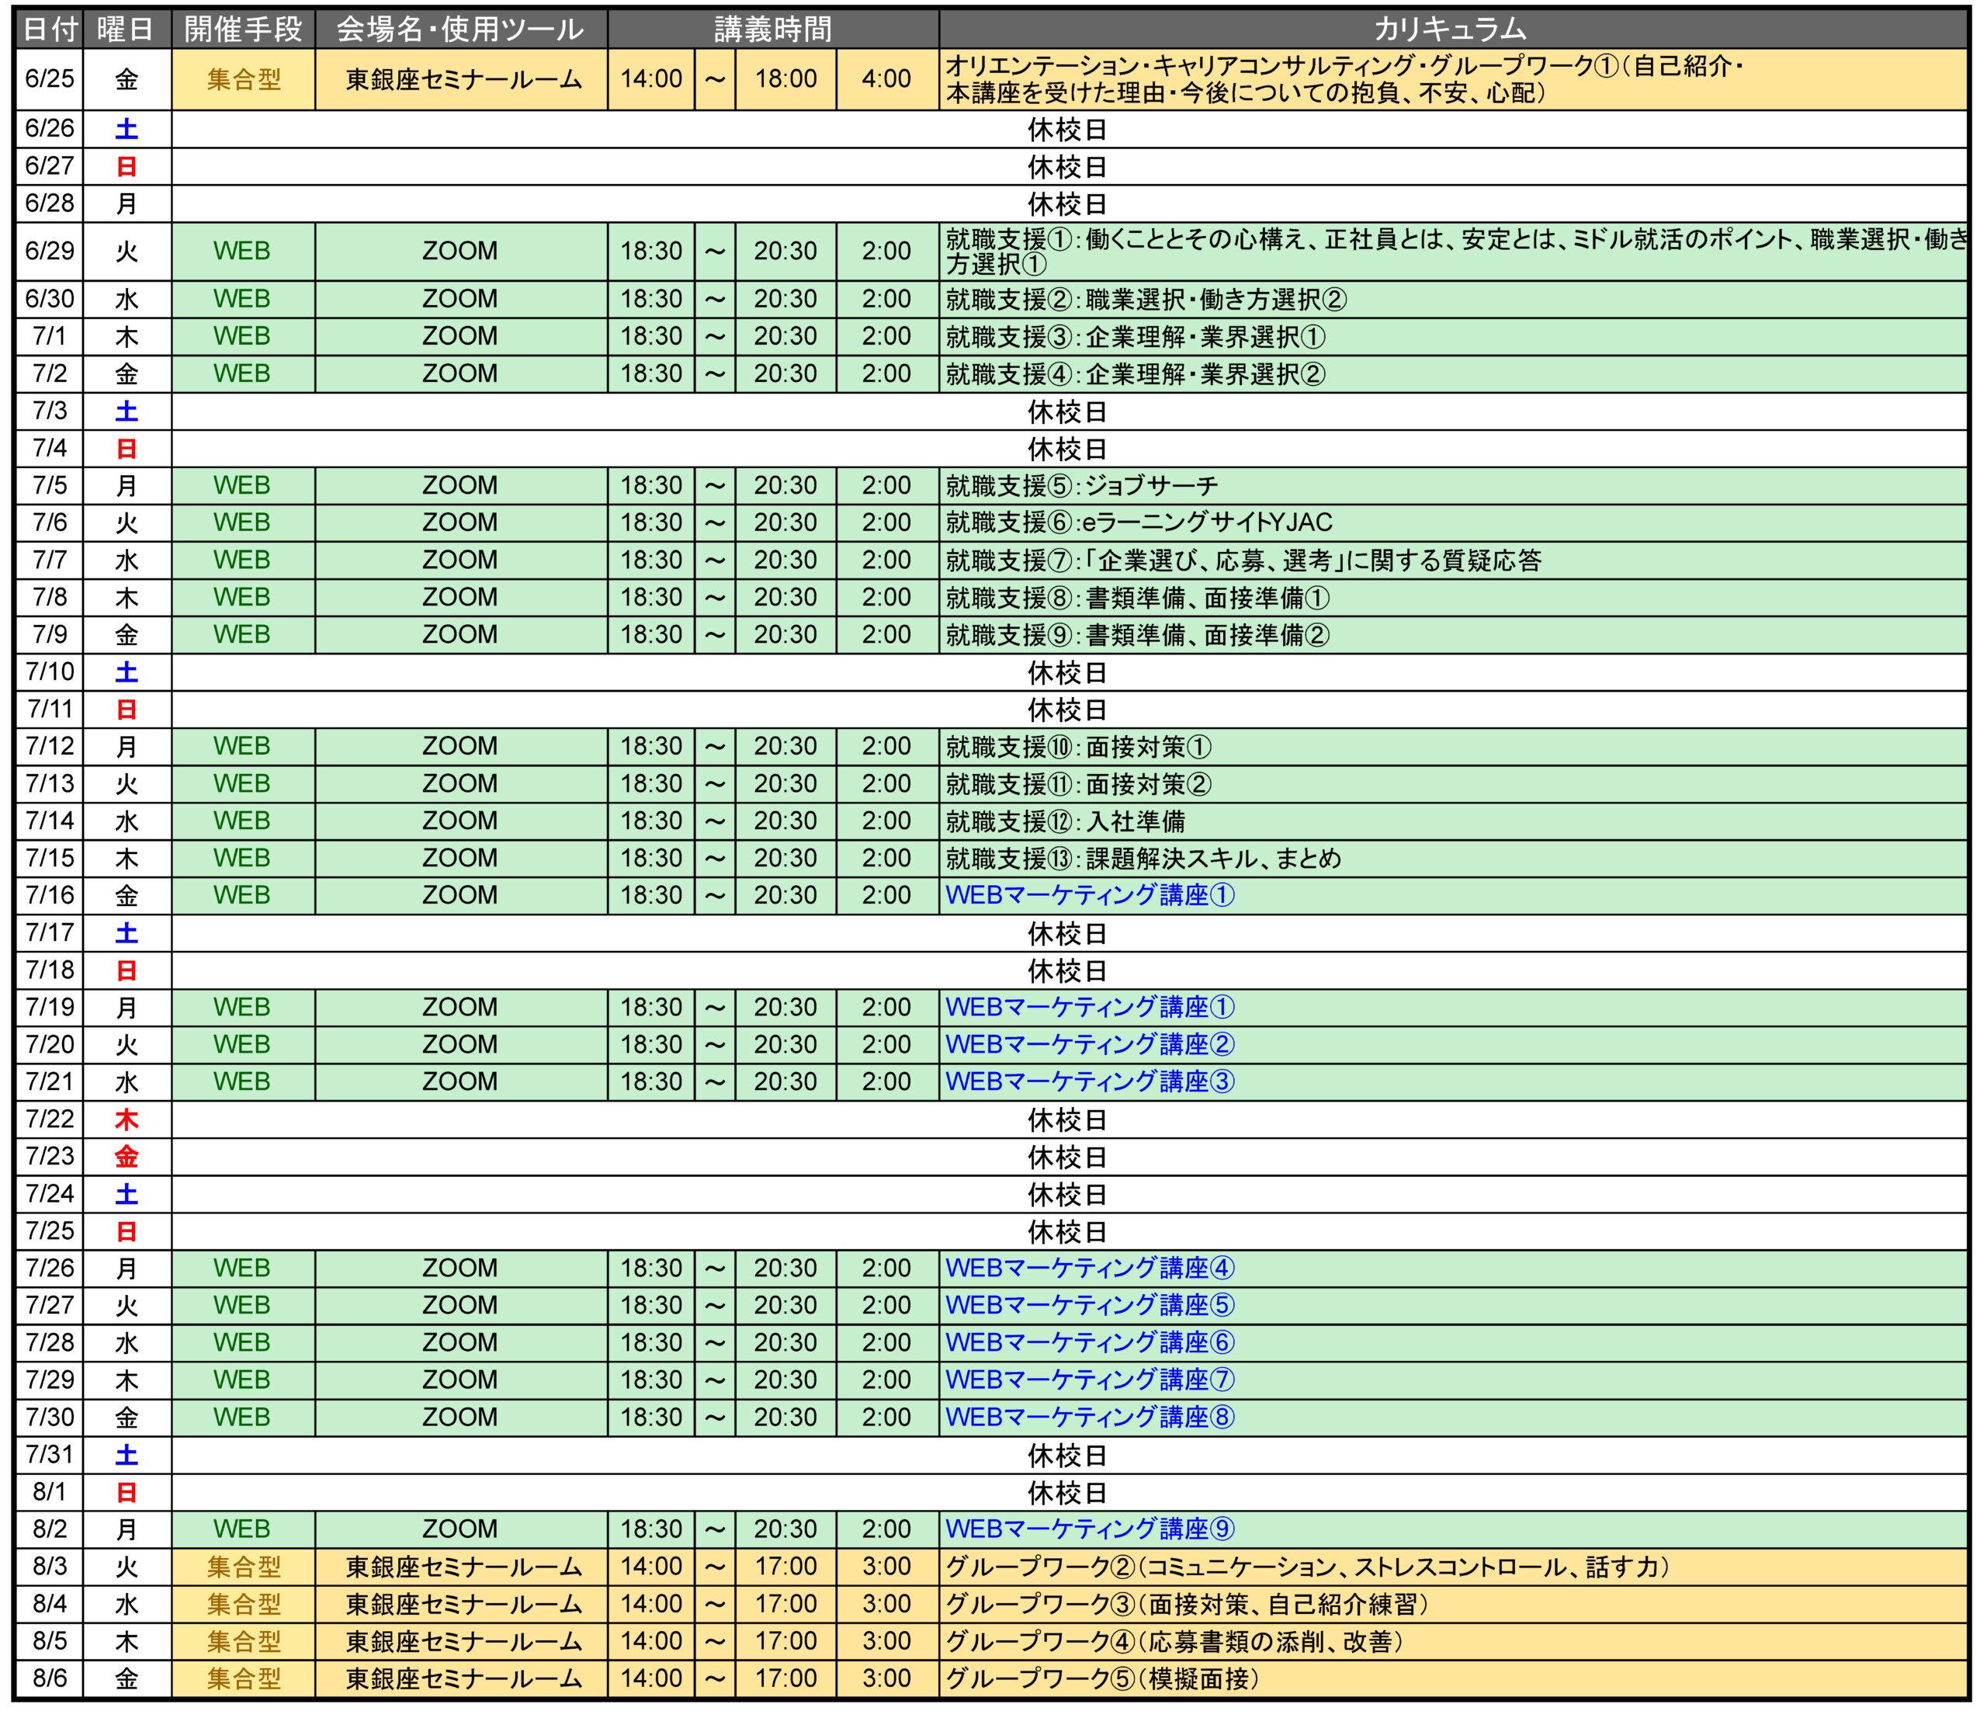Click the オリエンテーション curriculum cell
This screenshot has height=1718, width=1987.
click(1453, 78)
